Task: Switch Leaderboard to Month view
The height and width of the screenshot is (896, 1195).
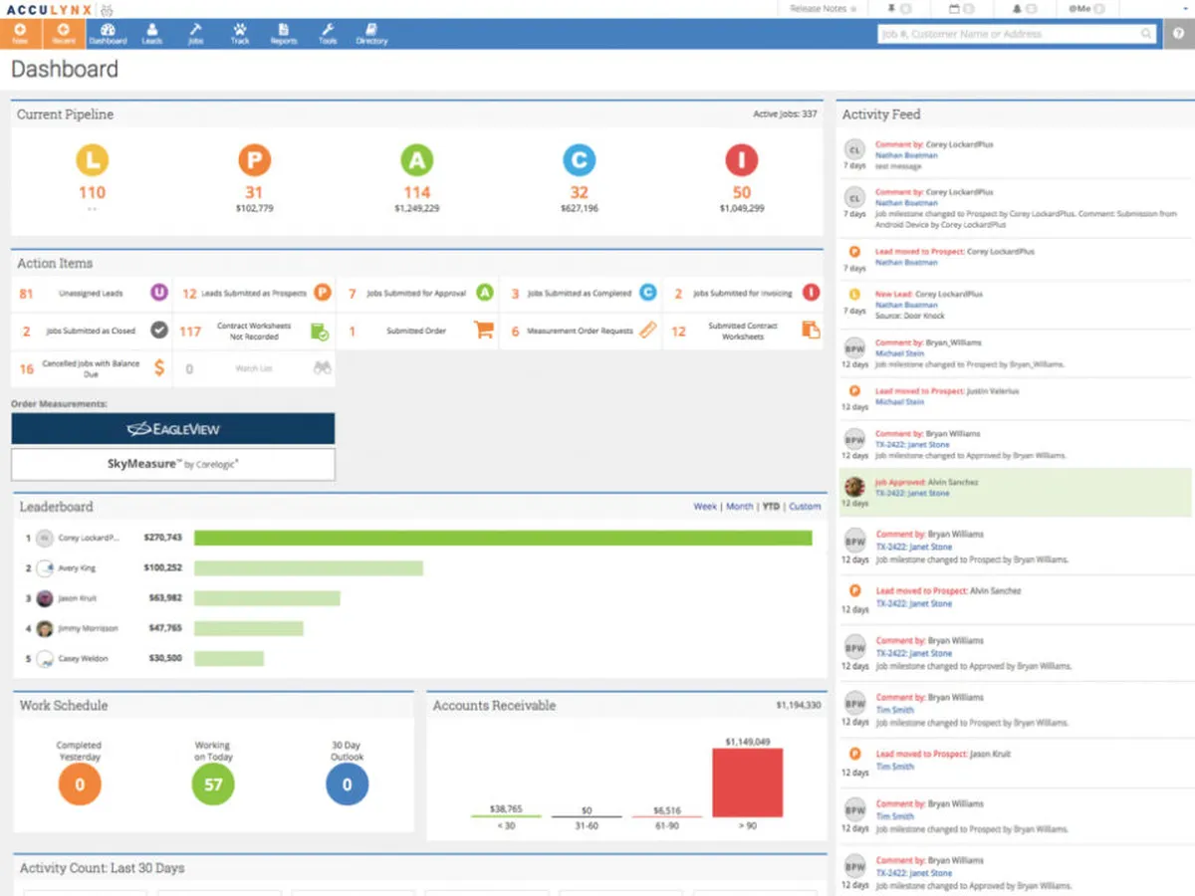Action: (x=740, y=507)
